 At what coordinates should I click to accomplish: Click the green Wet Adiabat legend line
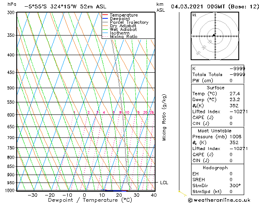pos(105,29)
